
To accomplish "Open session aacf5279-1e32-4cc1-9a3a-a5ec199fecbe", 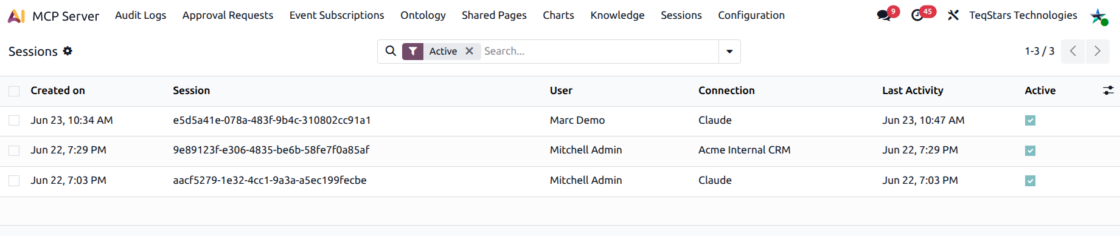I will [x=270, y=180].
